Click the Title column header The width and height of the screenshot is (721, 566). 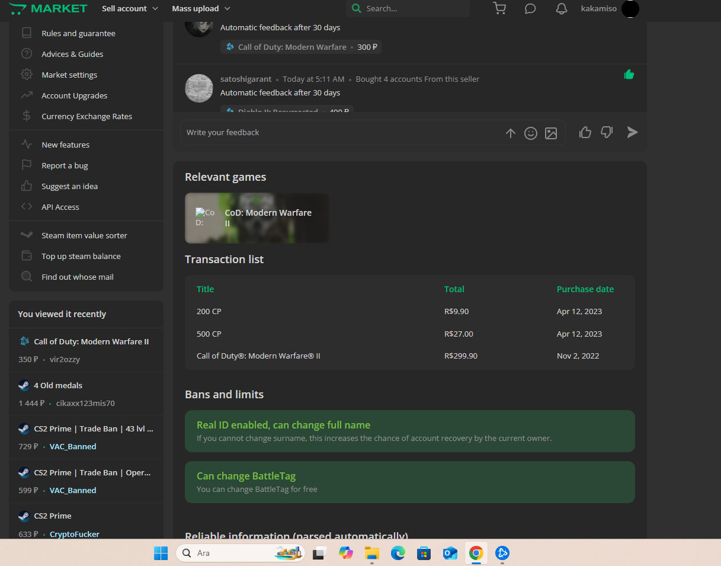coord(205,289)
